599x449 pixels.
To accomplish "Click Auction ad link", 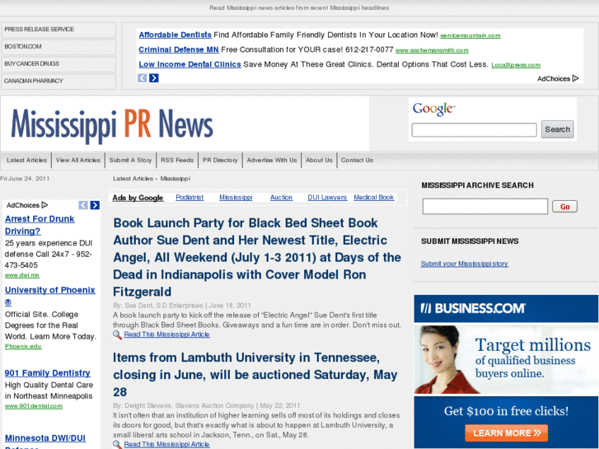I will coord(281,198).
